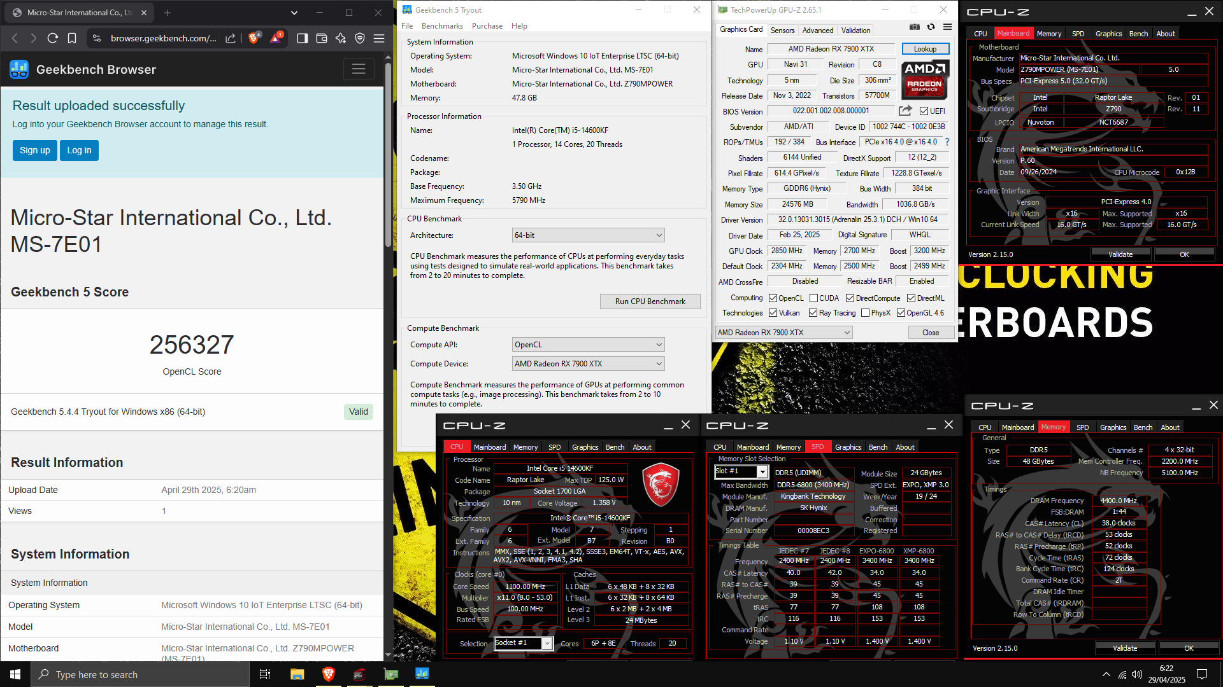The width and height of the screenshot is (1223, 687).
Task: Open the SPD Slot #1 dropdown
Action: pyautogui.click(x=741, y=471)
